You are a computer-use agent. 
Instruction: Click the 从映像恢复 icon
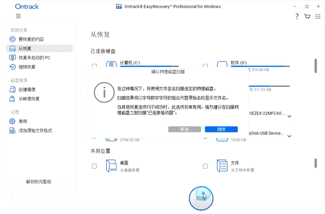[x=12, y=99]
